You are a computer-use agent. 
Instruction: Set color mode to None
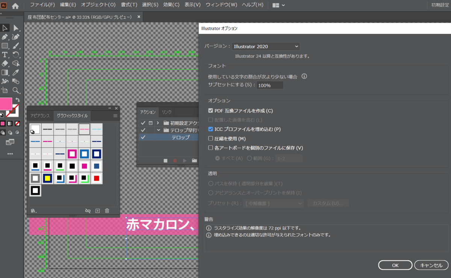point(17,123)
